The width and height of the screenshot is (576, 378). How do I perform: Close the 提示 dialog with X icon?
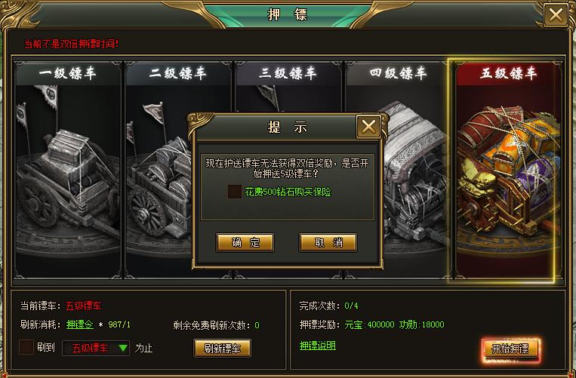[368, 127]
